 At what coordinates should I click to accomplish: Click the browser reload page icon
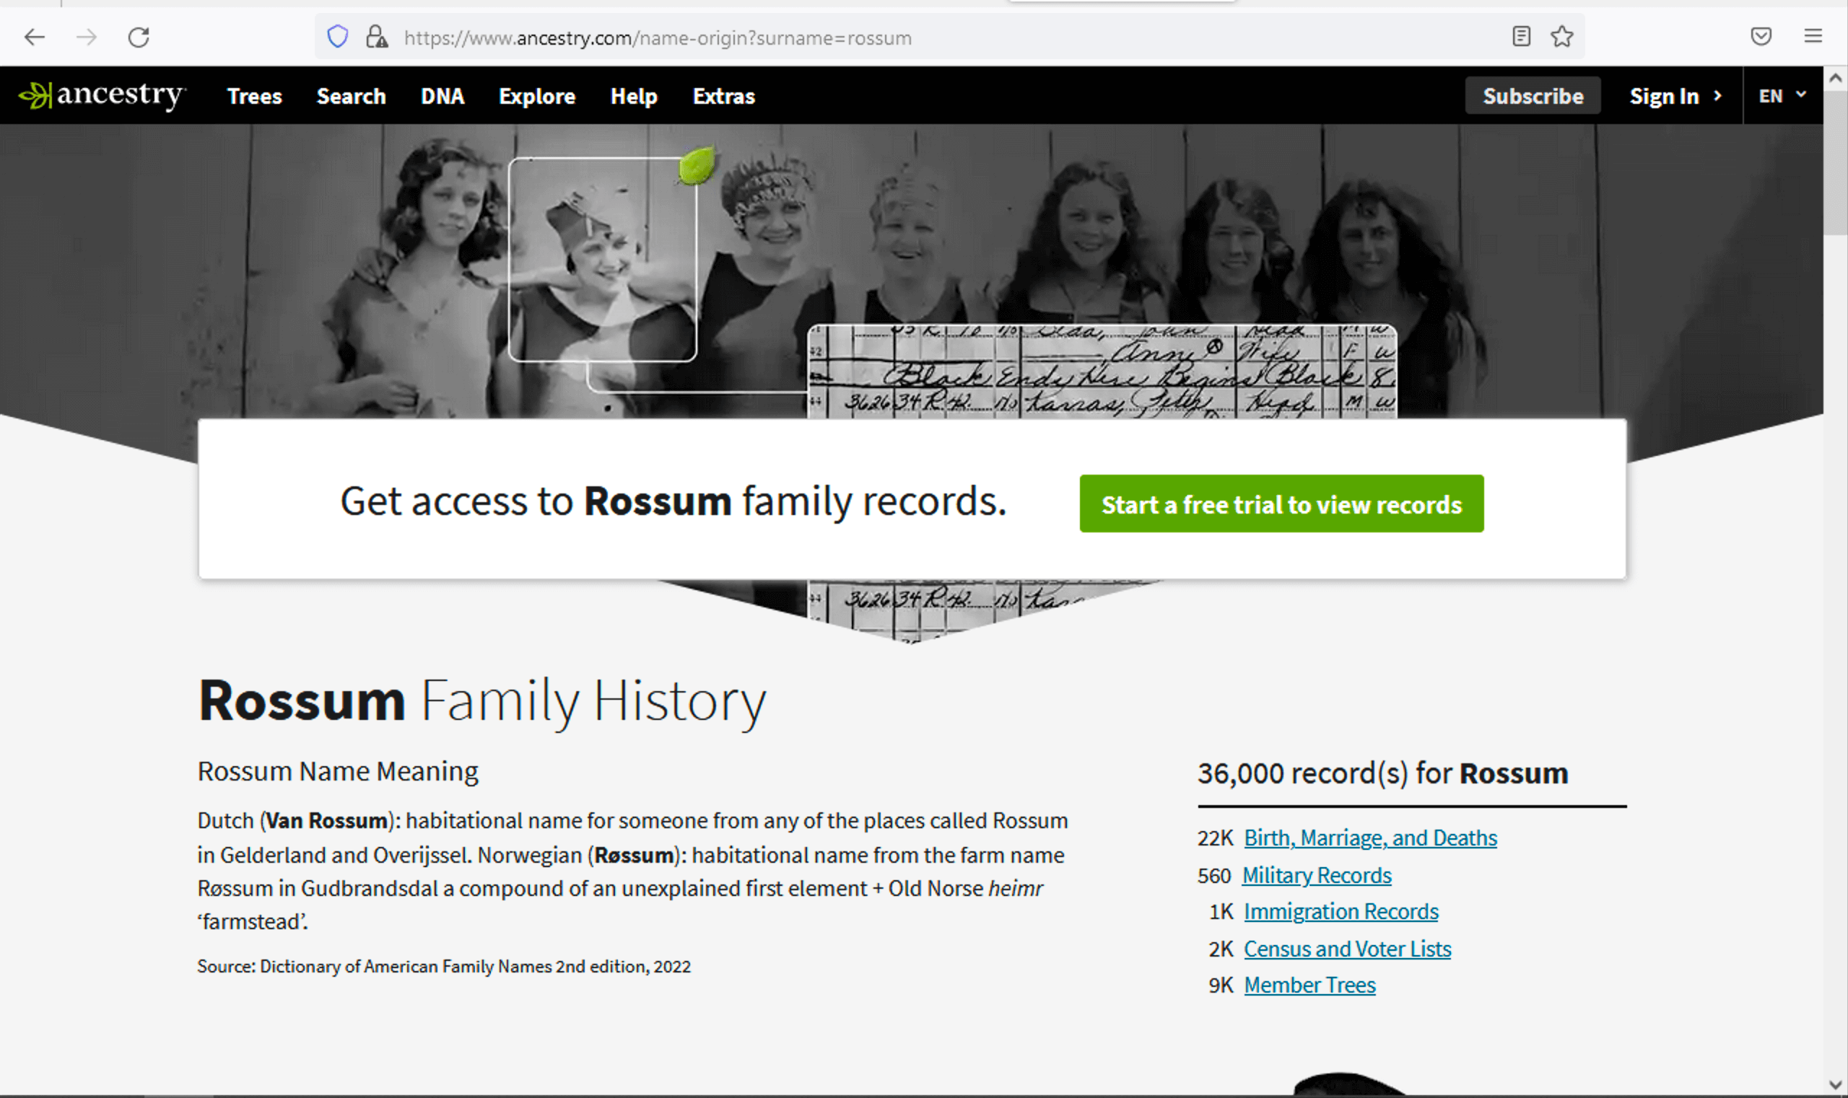coord(140,37)
